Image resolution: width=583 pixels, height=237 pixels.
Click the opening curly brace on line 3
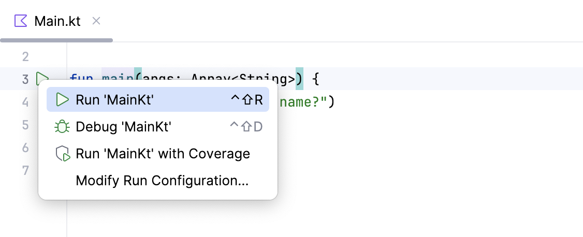click(316, 79)
